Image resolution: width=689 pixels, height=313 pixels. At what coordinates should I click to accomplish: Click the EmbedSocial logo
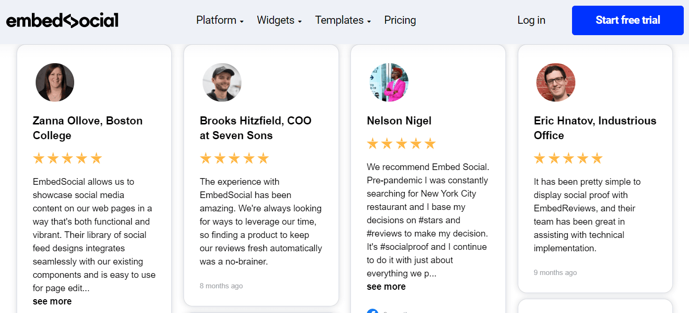click(62, 20)
